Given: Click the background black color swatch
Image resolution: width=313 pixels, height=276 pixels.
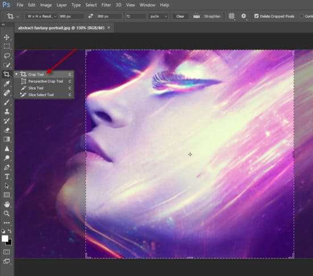Looking at the screenshot, I should (x=10, y=243).
